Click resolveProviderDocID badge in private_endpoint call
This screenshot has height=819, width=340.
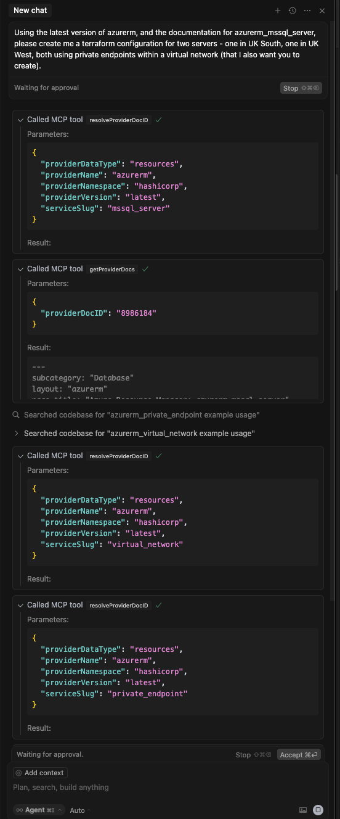coord(119,606)
